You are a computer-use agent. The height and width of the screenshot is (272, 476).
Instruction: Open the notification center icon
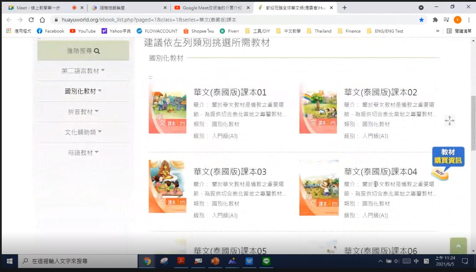click(x=465, y=261)
